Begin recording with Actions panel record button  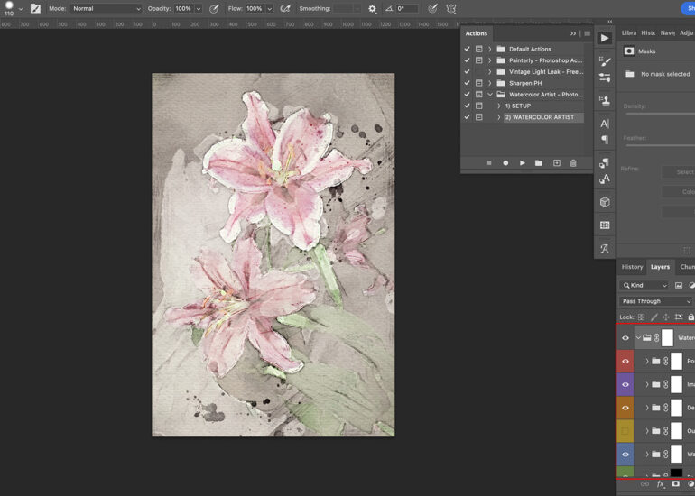coord(505,163)
